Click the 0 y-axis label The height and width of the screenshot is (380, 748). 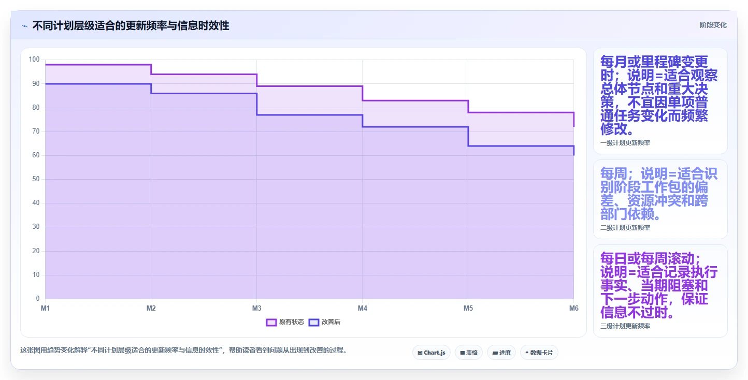(x=38, y=299)
